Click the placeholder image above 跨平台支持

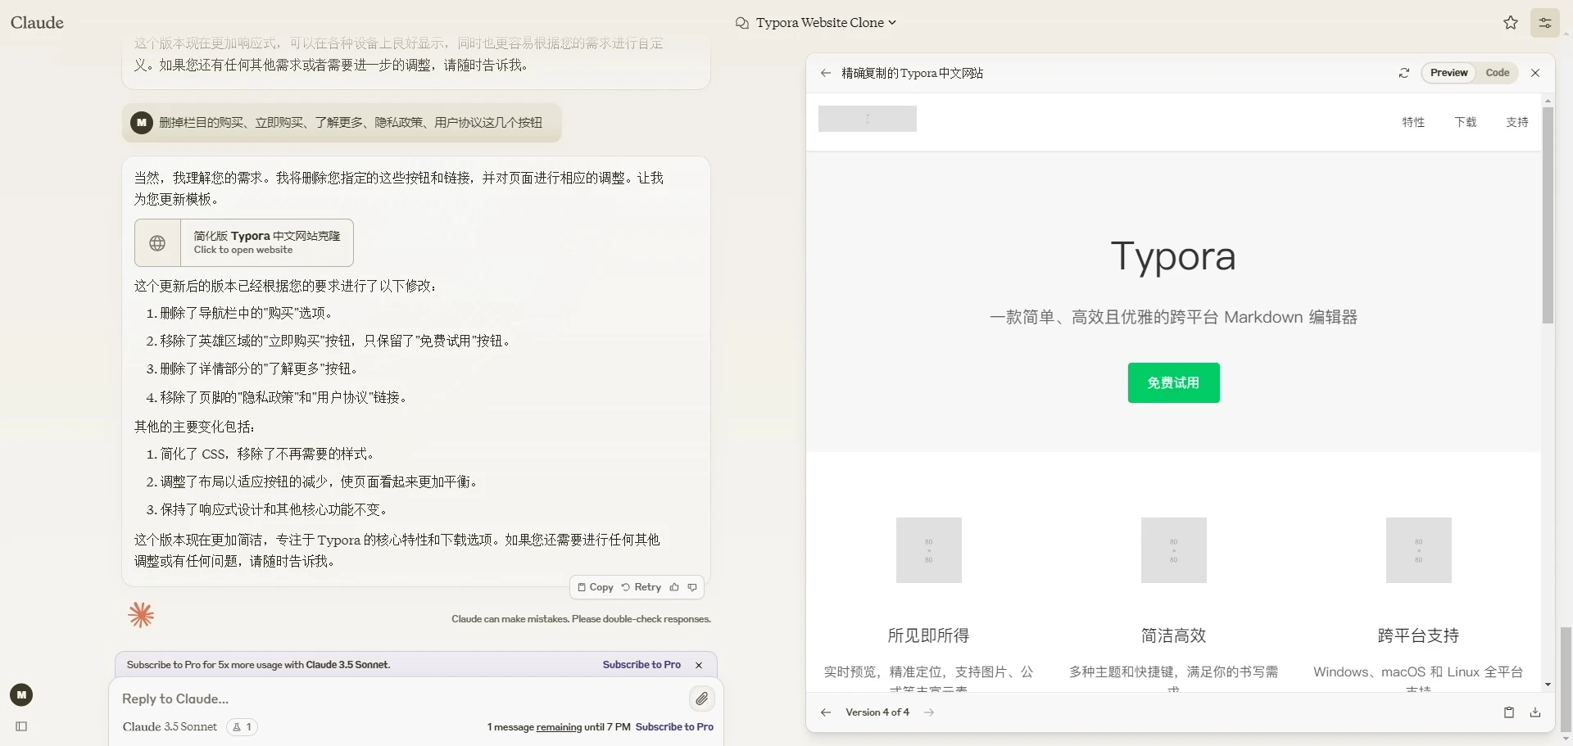[1418, 550]
